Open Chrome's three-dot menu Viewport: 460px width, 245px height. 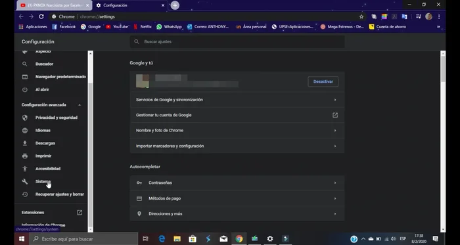[x=439, y=16]
